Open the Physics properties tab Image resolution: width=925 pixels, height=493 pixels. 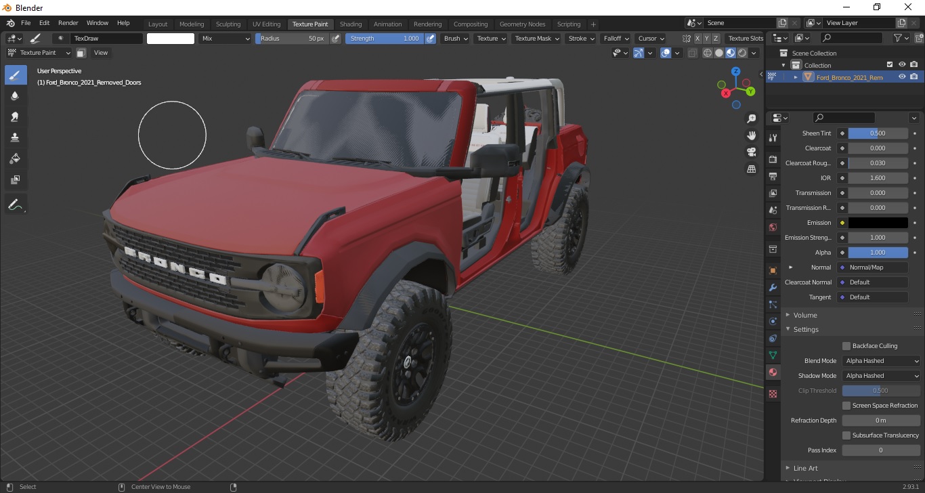(773, 321)
